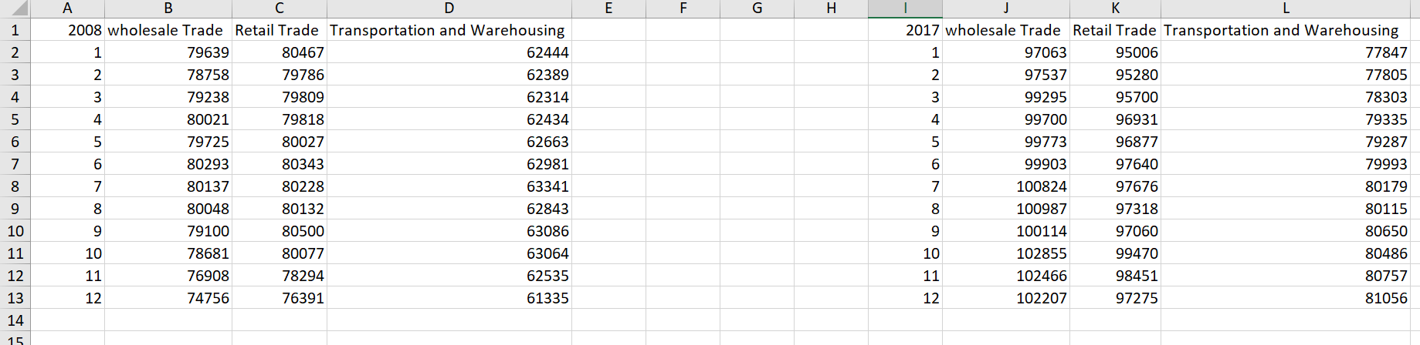Select column K header
The width and height of the screenshot is (1420, 345).
(1116, 8)
